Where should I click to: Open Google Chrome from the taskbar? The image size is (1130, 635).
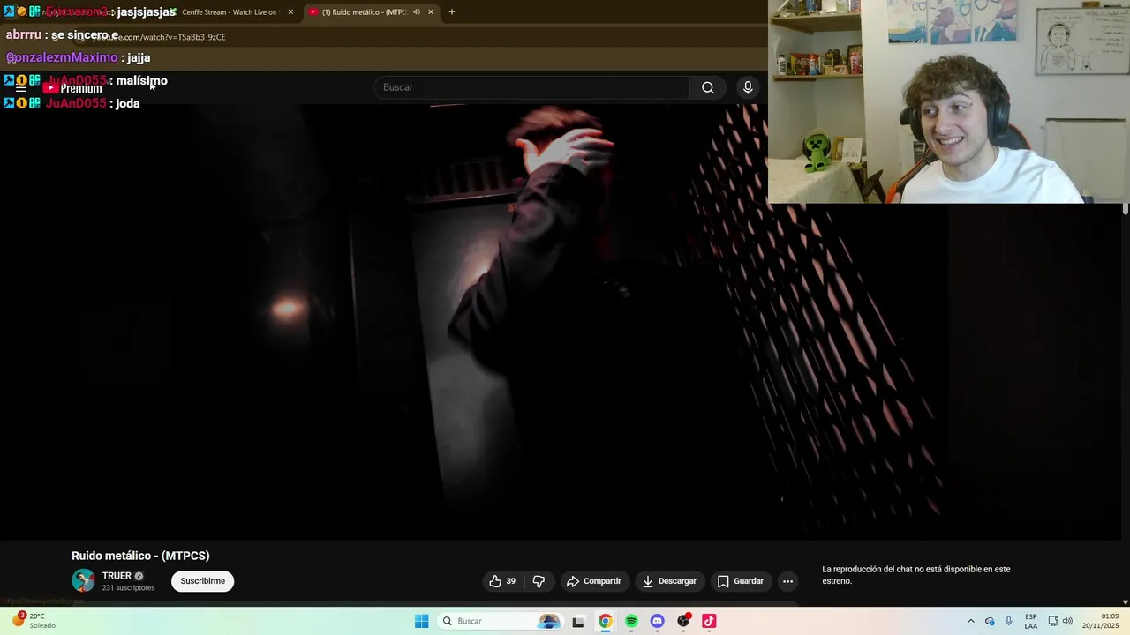(x=605, y=621)
